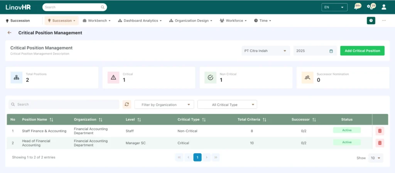Open the Filter by Organization dropdown
Screen dimensions: 395x173
click(164, 104)
